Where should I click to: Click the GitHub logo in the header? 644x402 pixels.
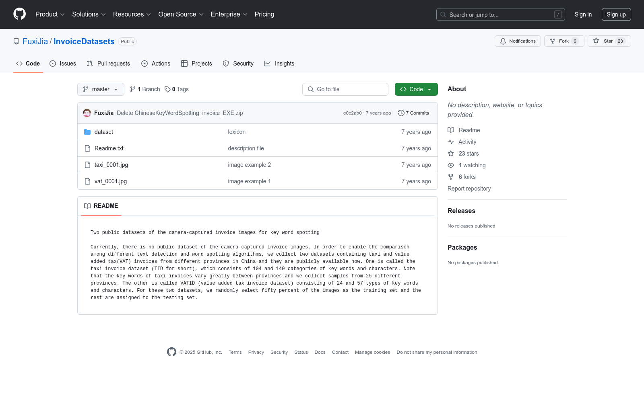(19, 14)
